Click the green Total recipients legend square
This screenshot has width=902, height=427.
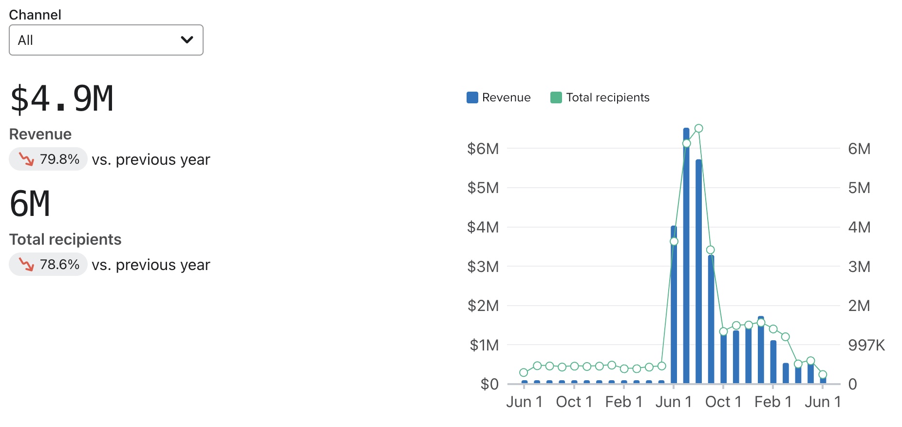coord(556,97)
